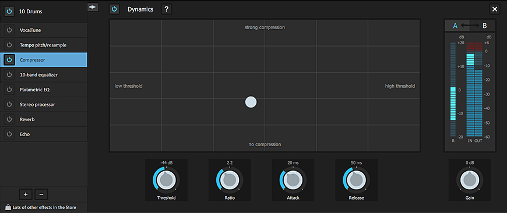The height and width of the screenshot is (213, 507).
Task: Select the Compressor effect row
Action: 44,60
